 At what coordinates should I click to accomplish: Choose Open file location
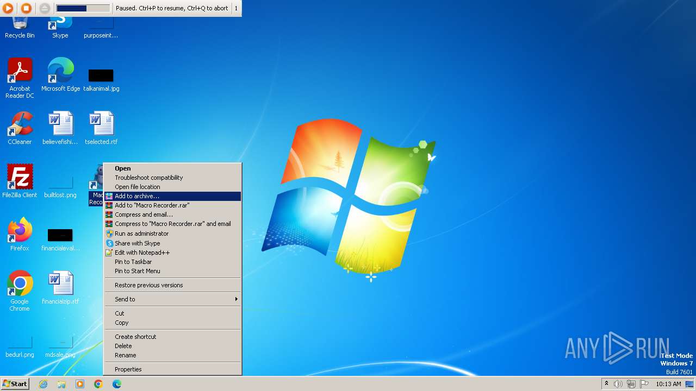click(x=172, y=187)
